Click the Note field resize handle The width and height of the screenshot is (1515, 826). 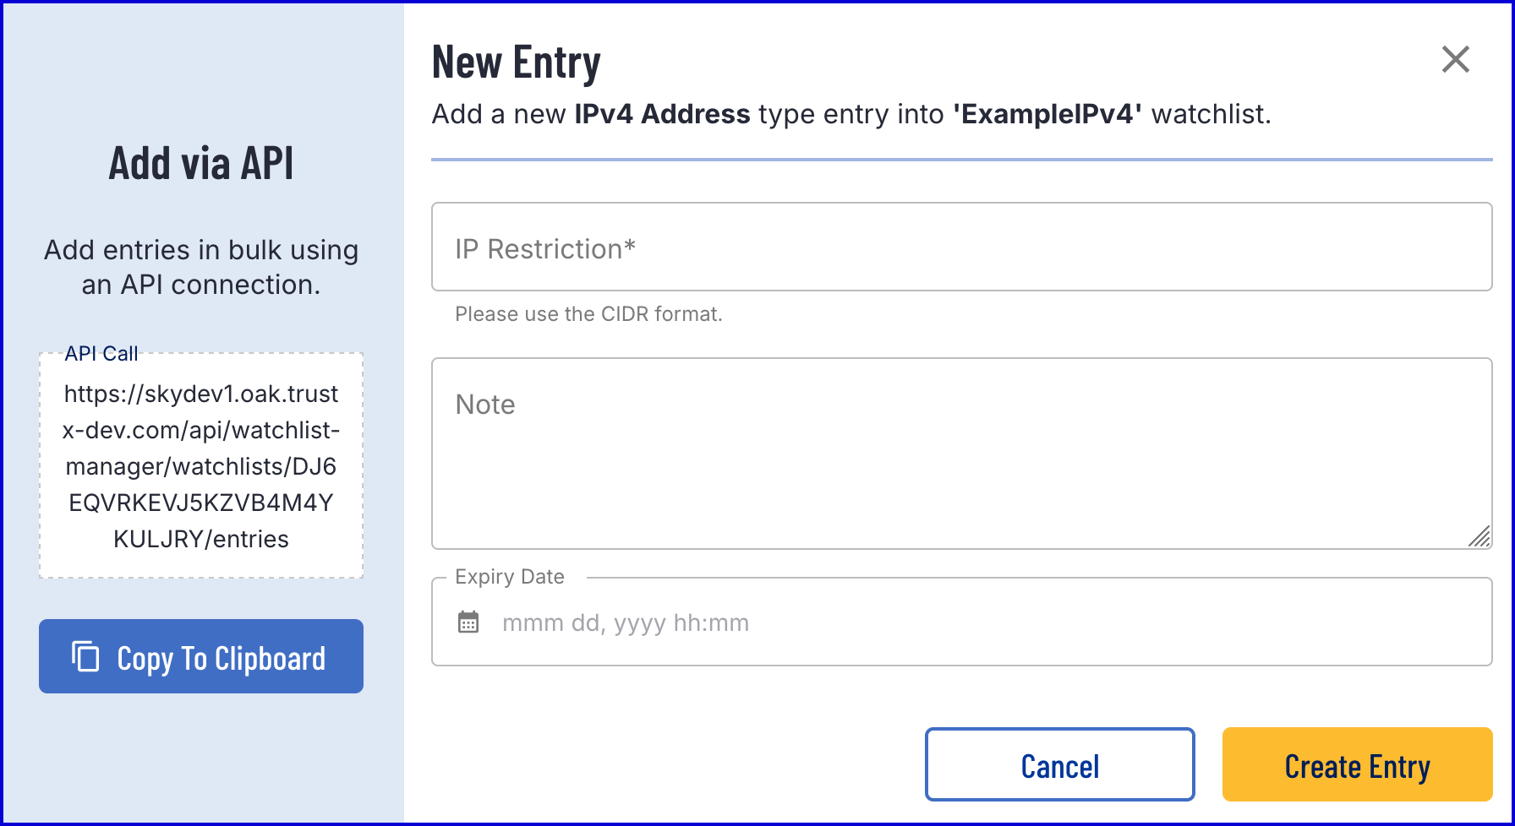click(x=1479, y=536)
